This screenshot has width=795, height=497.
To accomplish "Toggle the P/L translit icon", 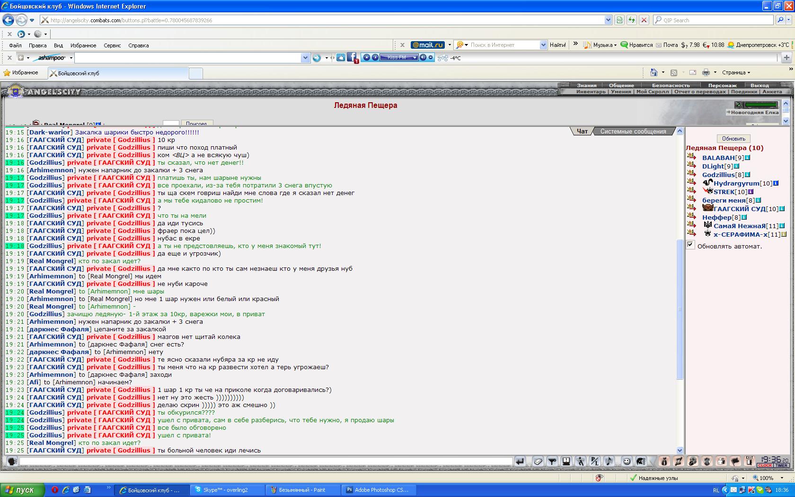I will click(x=595, y=461).
